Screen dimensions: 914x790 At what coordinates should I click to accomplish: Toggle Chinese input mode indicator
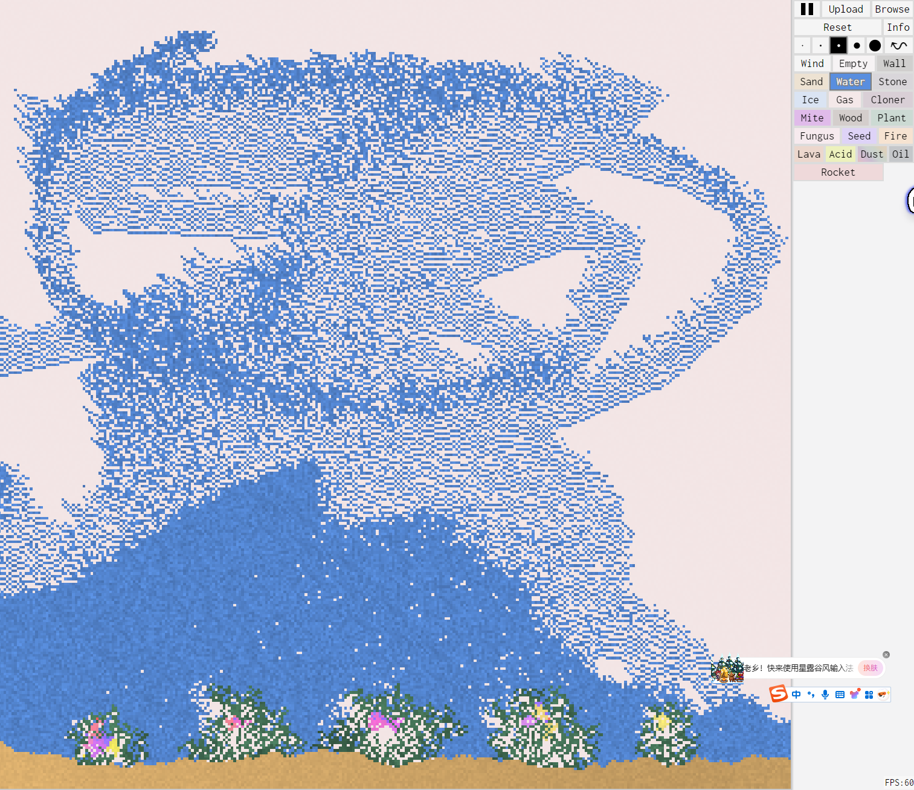[796, 695]
